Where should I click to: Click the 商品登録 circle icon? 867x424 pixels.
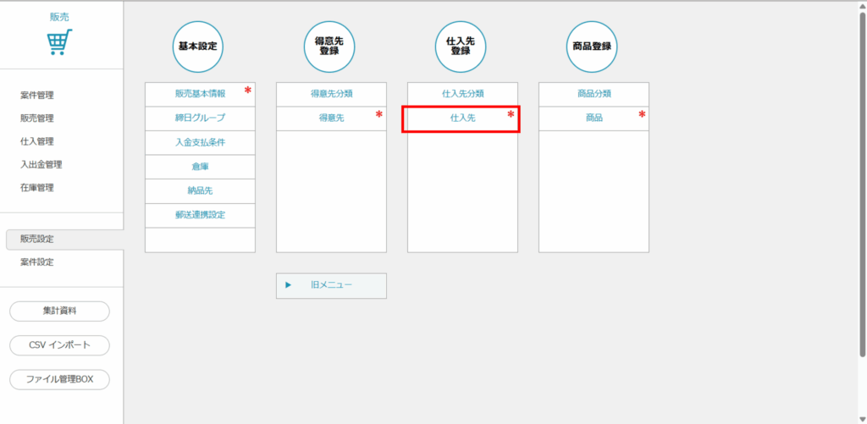[592, 46]
